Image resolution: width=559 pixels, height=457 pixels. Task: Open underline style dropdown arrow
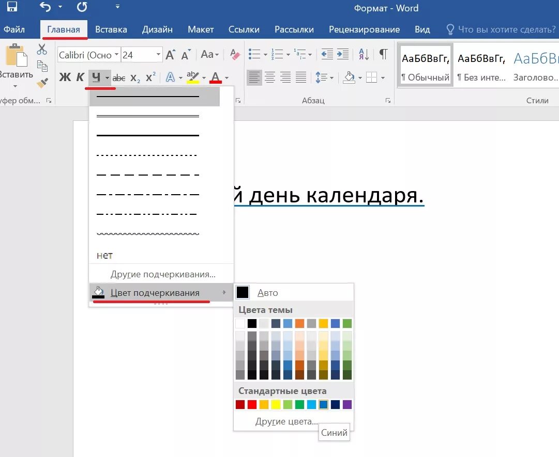[107, 77]
